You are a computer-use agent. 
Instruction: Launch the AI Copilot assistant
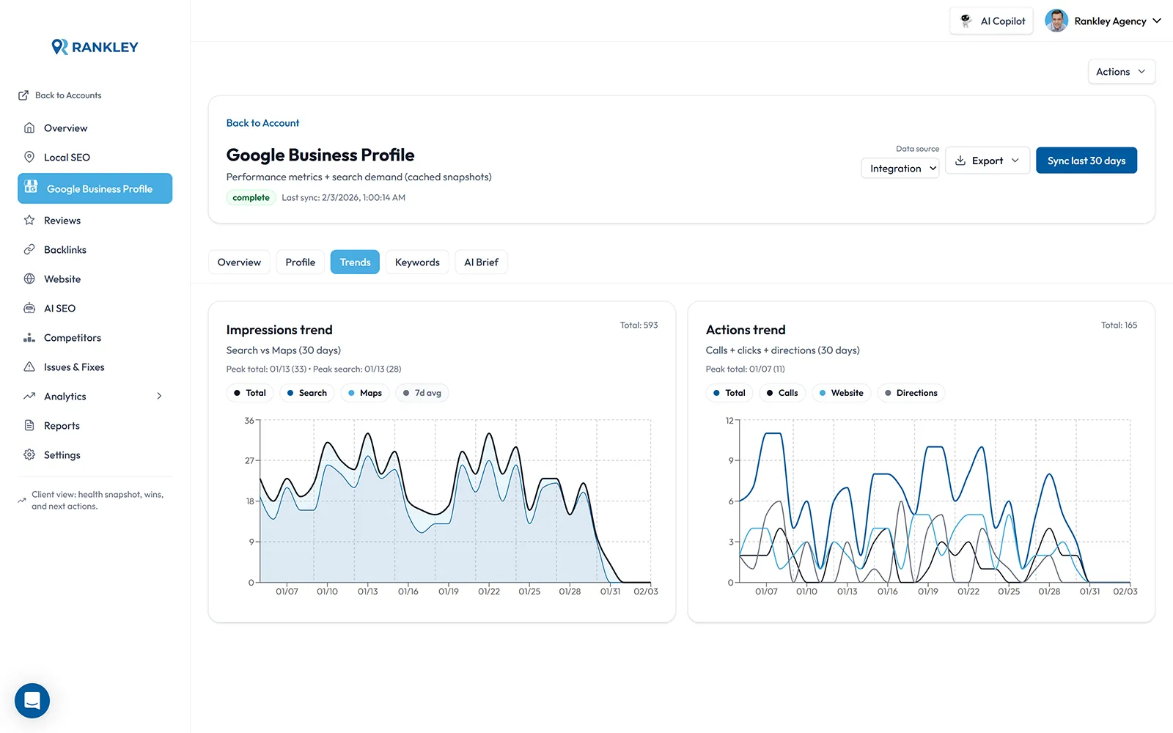point(991,21)
